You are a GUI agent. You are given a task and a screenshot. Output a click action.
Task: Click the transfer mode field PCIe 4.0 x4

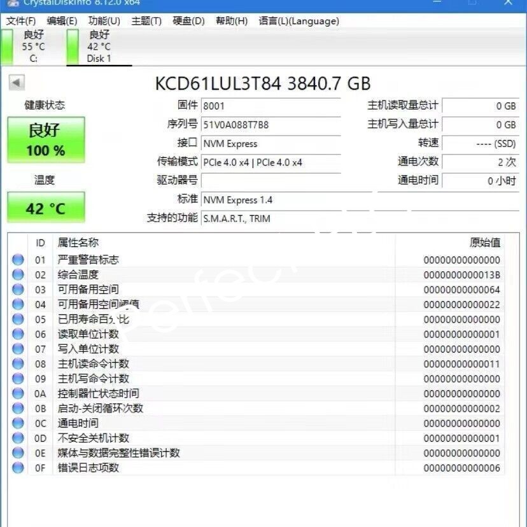[271, 163]
